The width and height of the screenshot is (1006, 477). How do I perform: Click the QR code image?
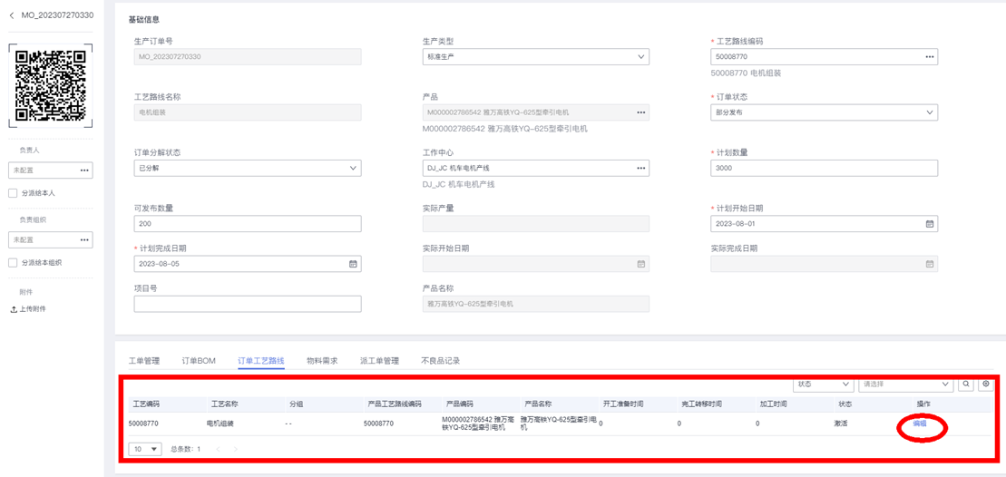point(51,86)
